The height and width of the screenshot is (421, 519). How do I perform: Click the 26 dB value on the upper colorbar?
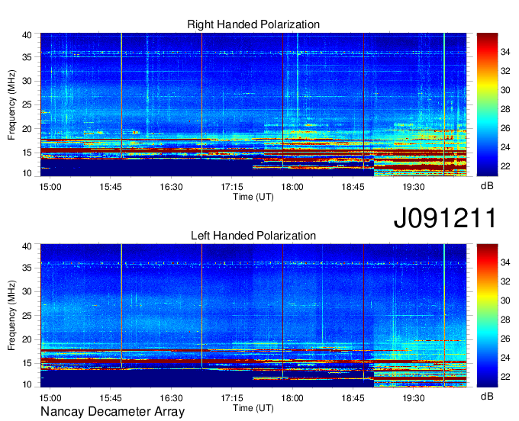click(505, 128)
